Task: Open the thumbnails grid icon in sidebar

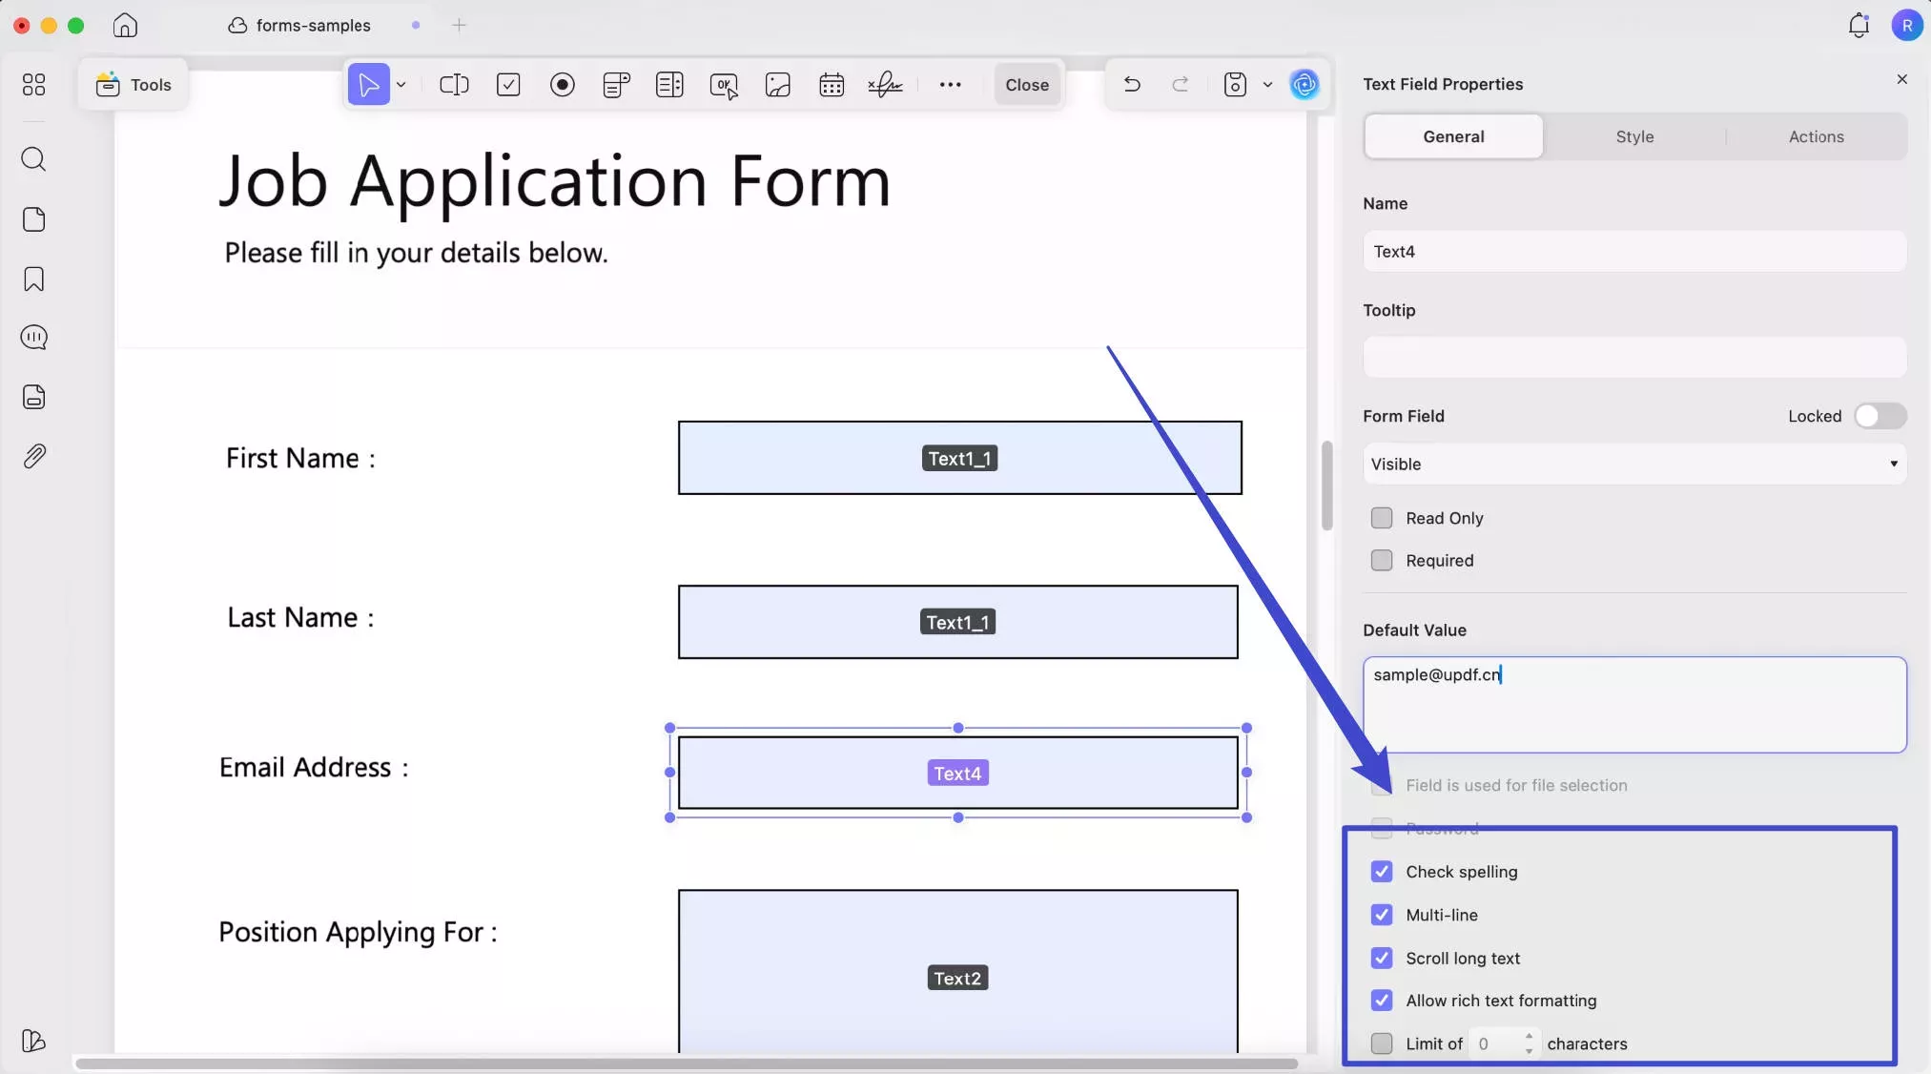Action: 33,85
